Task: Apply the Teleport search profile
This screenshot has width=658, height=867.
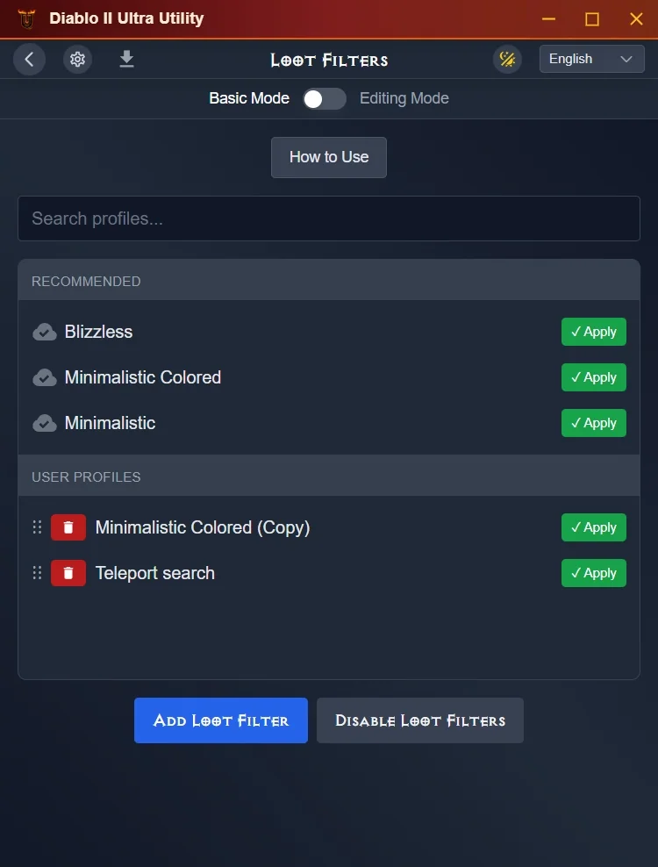Action: coord(593,573)
